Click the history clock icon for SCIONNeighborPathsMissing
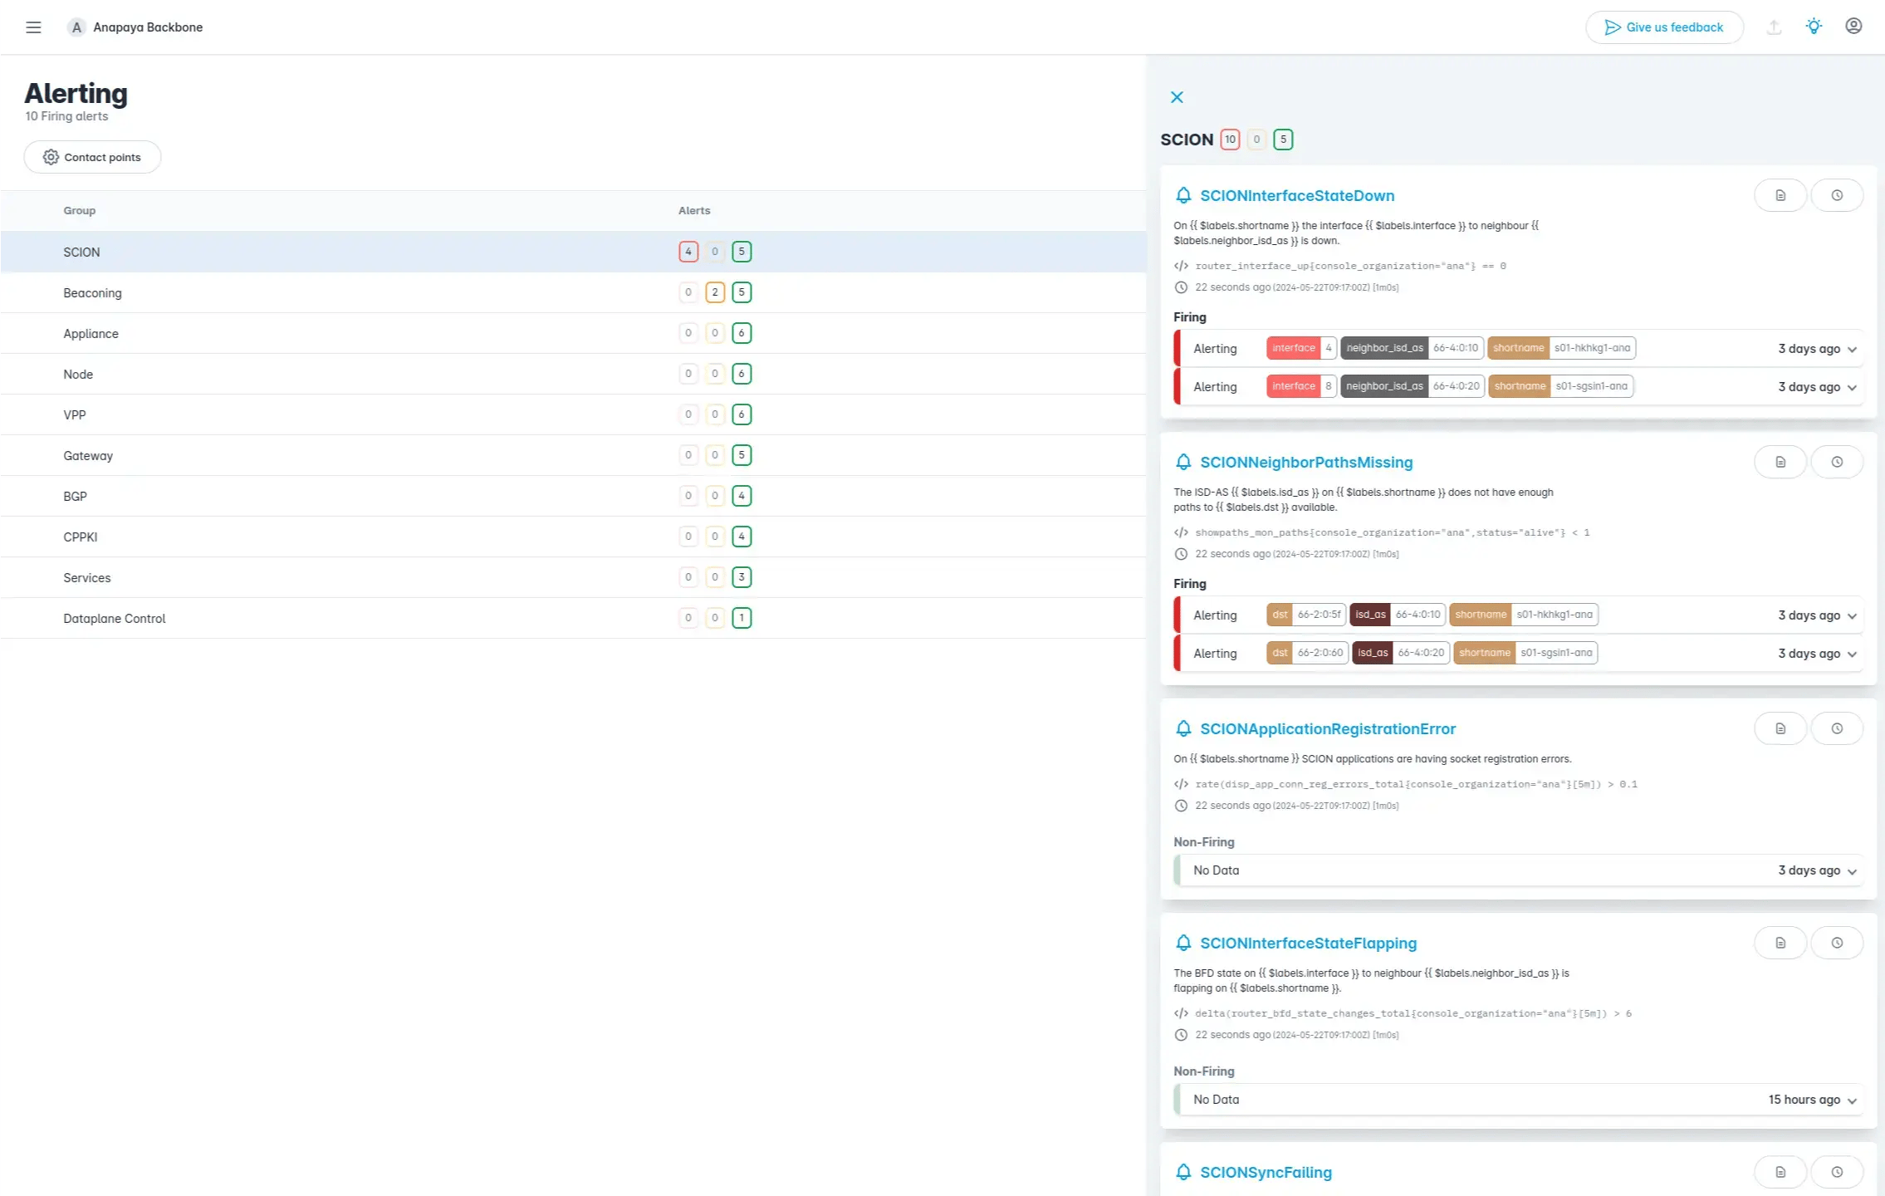 1837,461
